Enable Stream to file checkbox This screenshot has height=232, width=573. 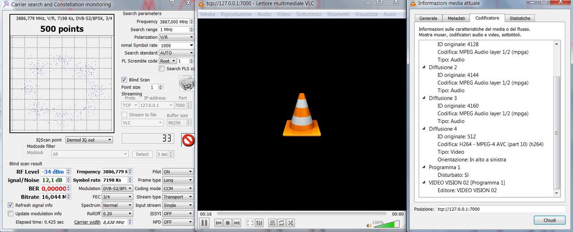coord(124,114)
